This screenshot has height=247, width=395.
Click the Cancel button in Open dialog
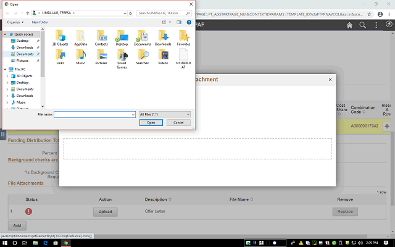pos(178,123)
